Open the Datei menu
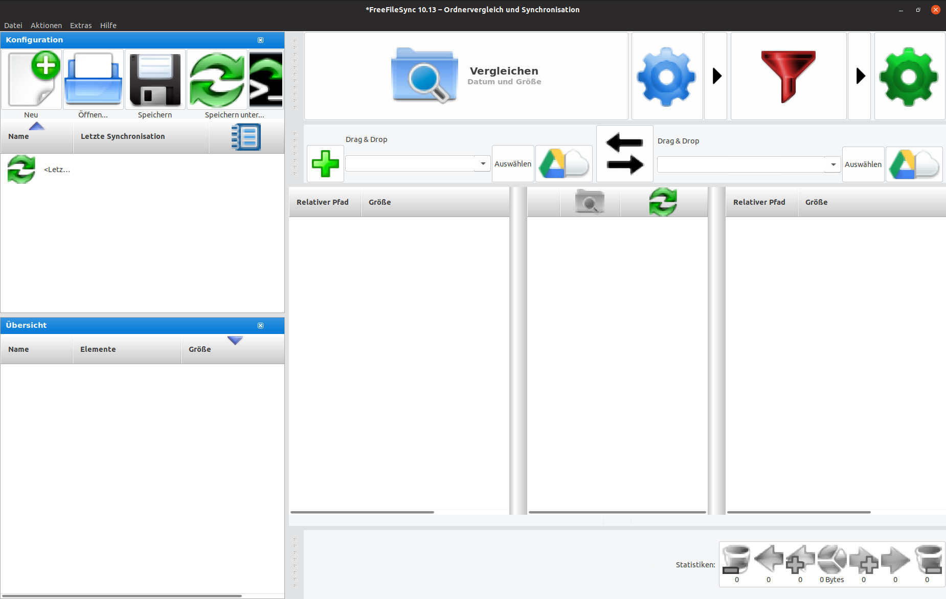Image resolution: width=946 pixels, height=599 pixels. click(x=13, y=25)
